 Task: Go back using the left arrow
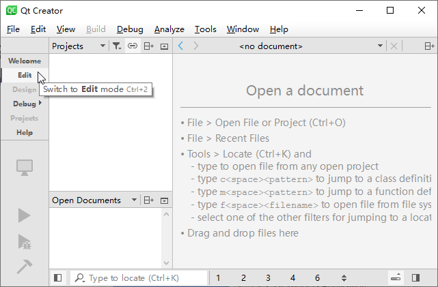181,46
